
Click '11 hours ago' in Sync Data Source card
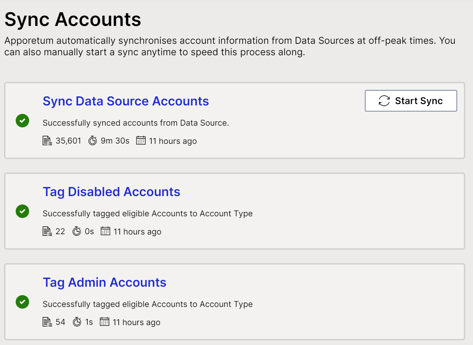coord(173,141)
